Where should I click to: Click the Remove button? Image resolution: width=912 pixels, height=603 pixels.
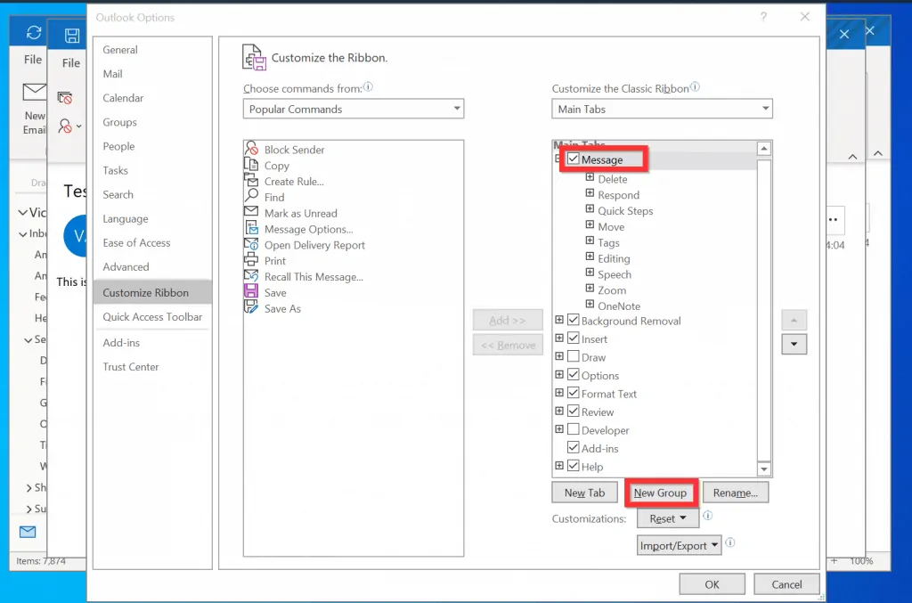(x=508, y=345)
